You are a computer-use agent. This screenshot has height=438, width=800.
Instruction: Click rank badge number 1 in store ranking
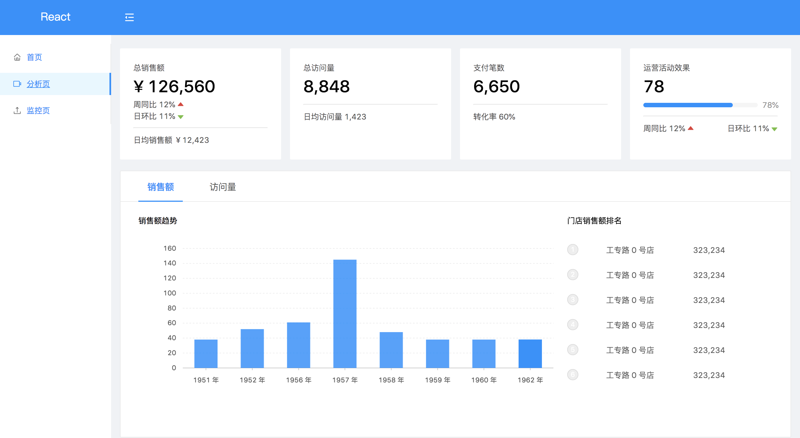click(573, 250)
